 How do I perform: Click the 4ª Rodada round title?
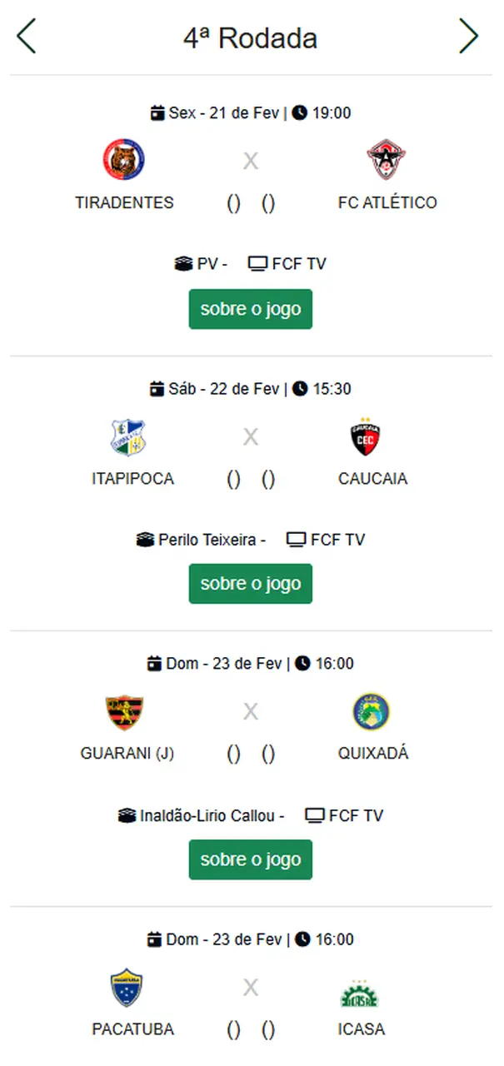pyautogui.click(x=250, y=38)
